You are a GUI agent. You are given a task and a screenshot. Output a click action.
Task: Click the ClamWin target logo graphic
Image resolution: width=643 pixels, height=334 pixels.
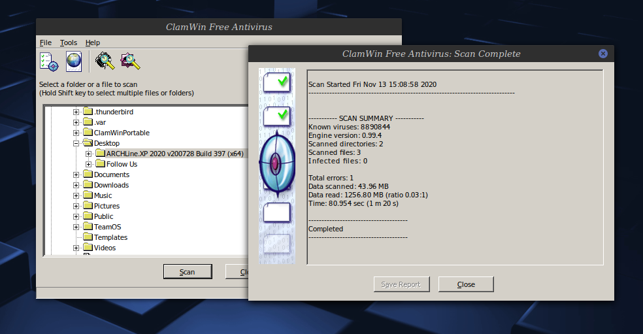click(277, 163)
